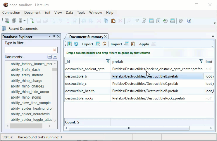217x141 pixels.
Task: Open the Data menu
Action: pos(69,13)
